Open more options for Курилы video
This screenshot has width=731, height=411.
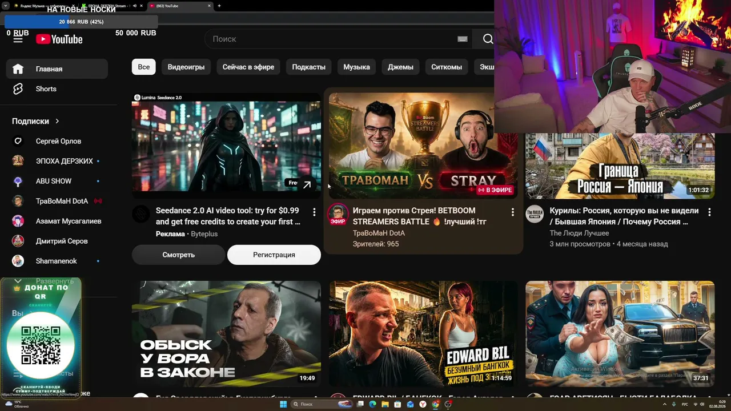[x=709, y=212]
